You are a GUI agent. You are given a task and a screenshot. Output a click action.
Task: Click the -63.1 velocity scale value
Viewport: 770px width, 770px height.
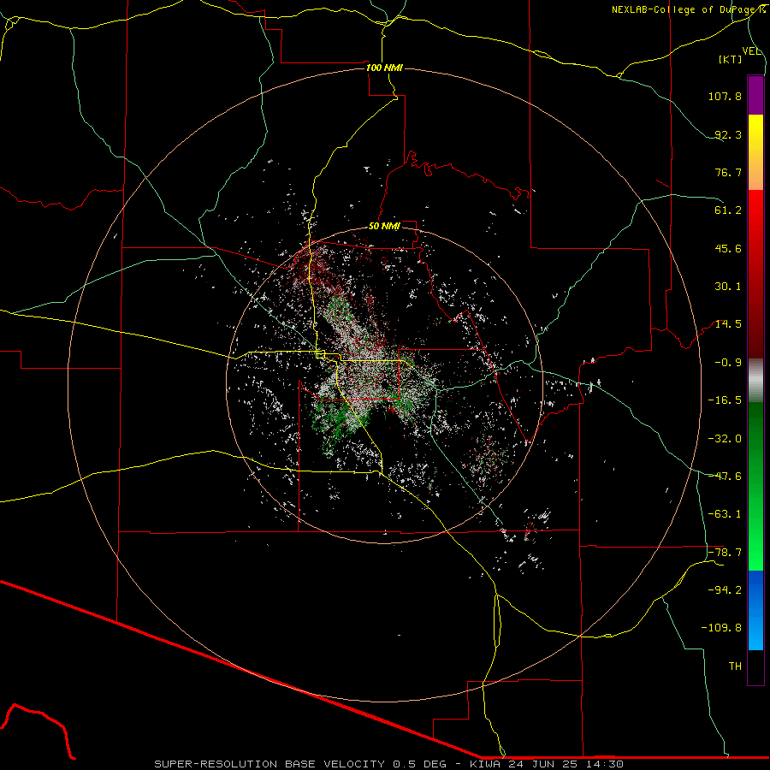[725, 514]
